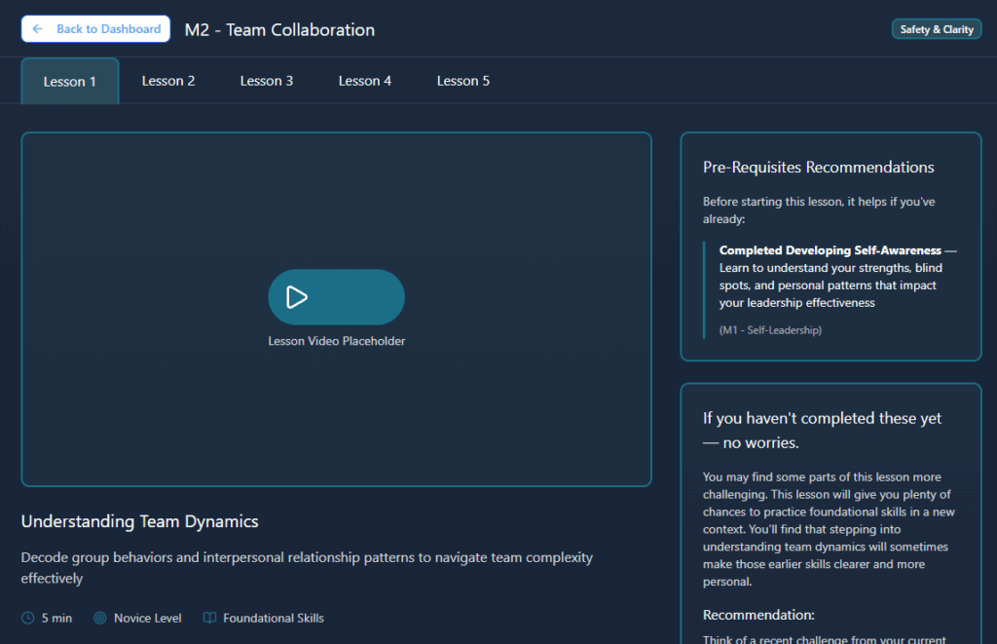The width and height of the screenshot is (997, 644).
Task: Select the Safety & Clarity badge
Action: [936, 29]
